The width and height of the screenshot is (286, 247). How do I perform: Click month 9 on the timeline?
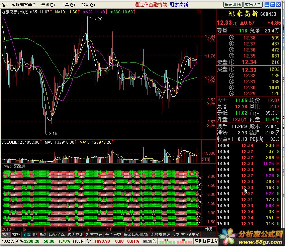[x=88, y=229]
